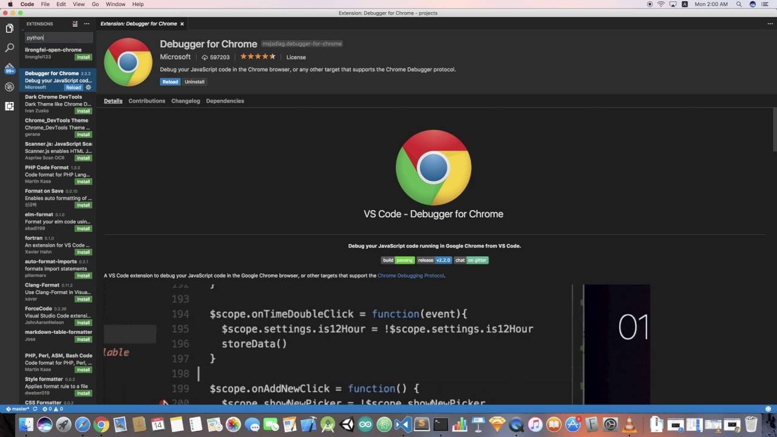Click the release v2.2.0 badge

click(x=434, y=260)
